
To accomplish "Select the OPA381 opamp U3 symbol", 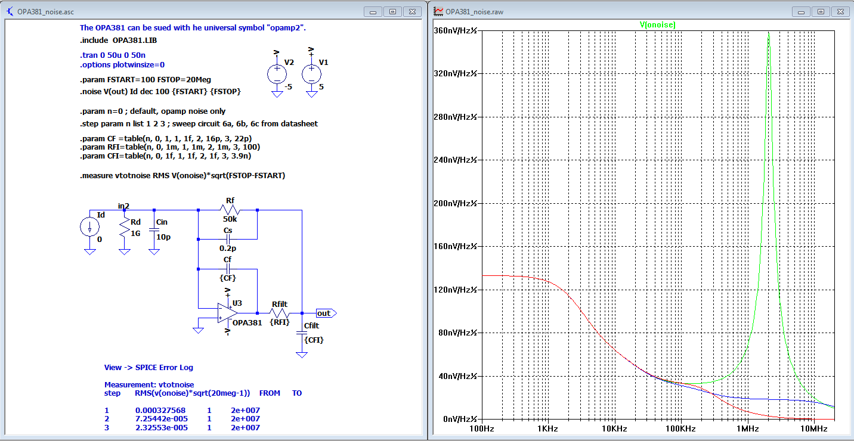I will pyautogui.click(x=228, y=312).
